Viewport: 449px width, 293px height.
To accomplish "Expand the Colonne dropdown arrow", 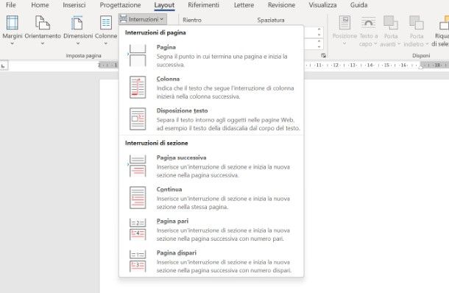I will point(106,43).
